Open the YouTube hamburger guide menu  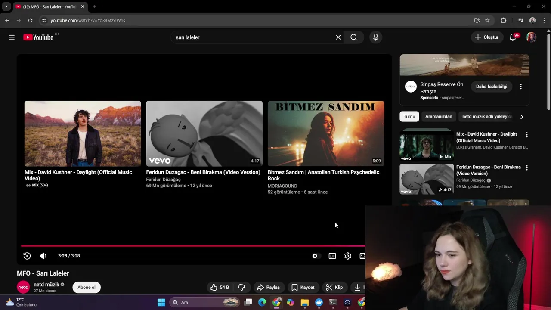pyautogui.click(x=12, y=37)
